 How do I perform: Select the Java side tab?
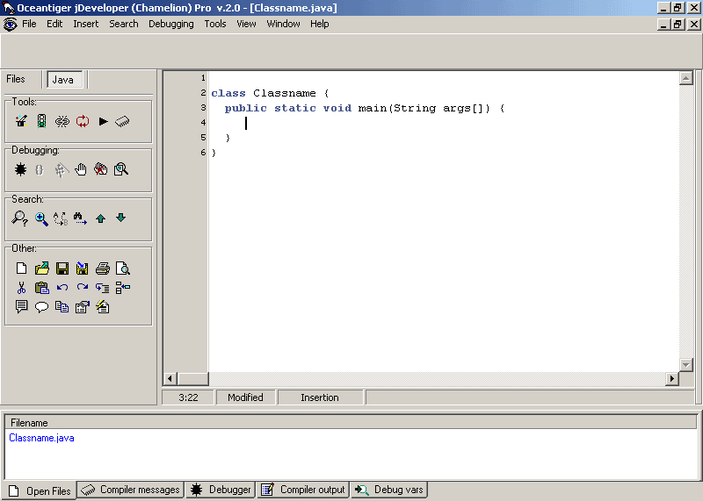pyautogui.click(x=63, y=80)
